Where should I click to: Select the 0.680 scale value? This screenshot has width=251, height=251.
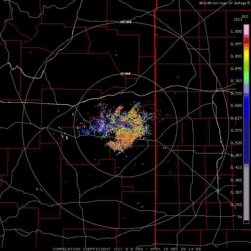click(x=236, y=106)
